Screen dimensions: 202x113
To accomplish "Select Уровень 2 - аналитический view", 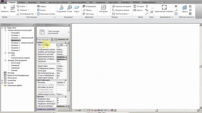I will (22, 43).
